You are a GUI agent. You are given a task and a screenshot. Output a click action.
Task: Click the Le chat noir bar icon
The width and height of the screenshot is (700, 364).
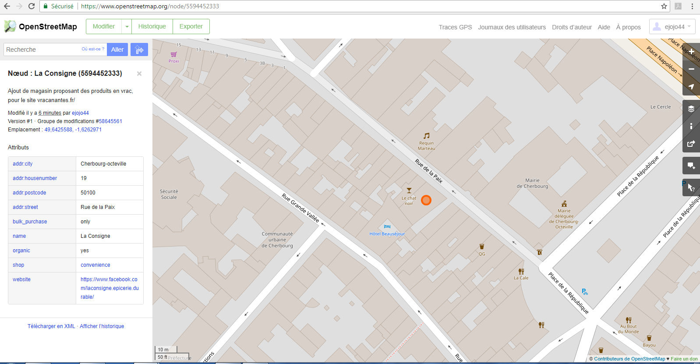(x=409, y=191)
